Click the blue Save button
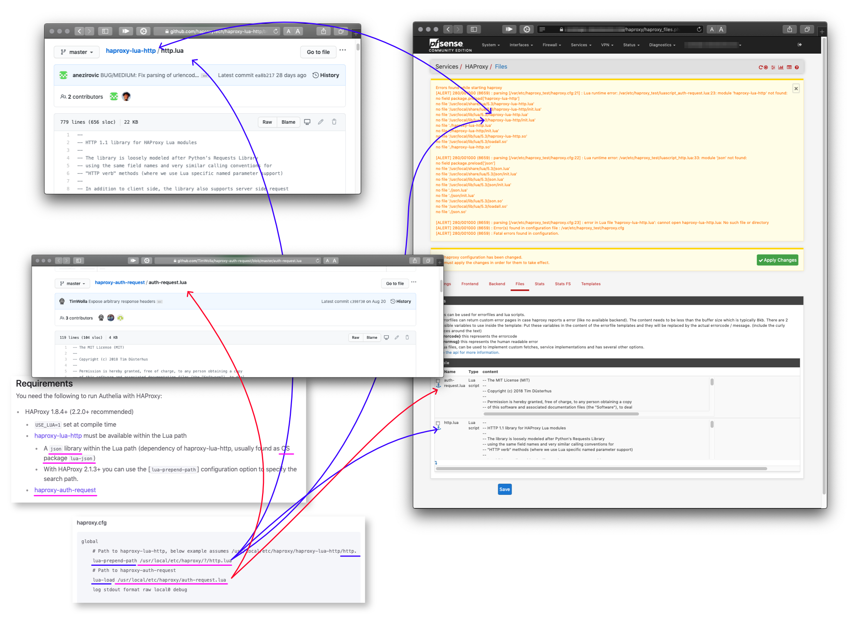857x634 pixels. [x=504, y=489]
